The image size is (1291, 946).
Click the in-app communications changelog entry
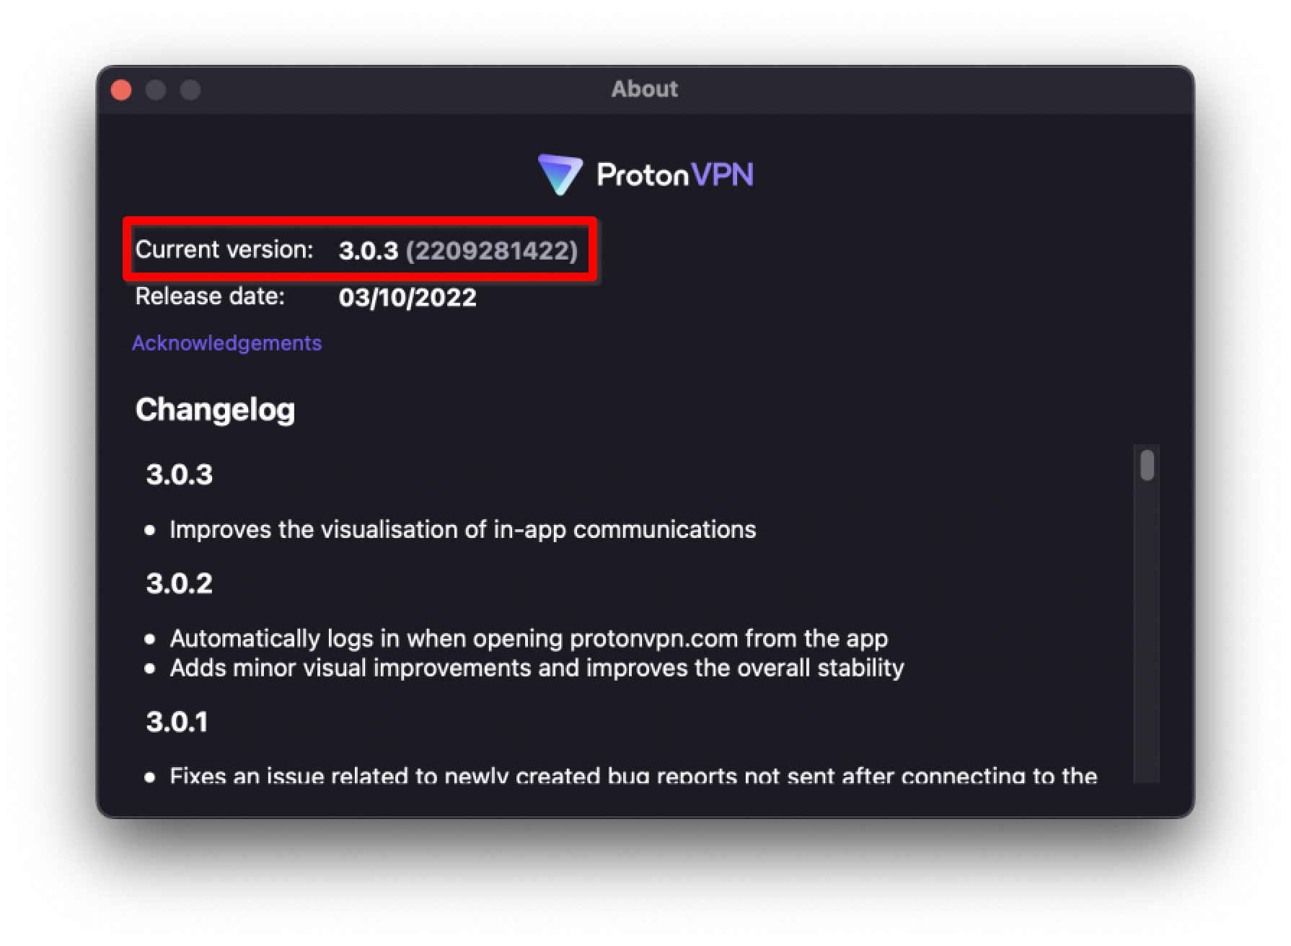click(462, 530)
